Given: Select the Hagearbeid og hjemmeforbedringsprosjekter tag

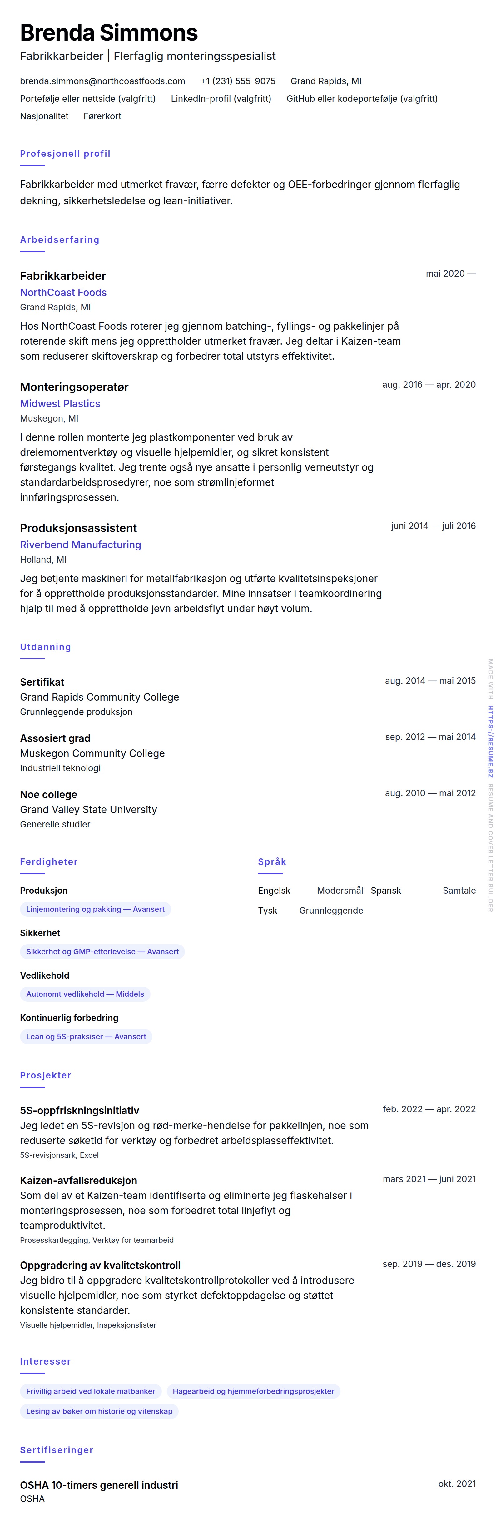Looking at the screenshot, I should pyautogui.click(x=253, y=1392).
